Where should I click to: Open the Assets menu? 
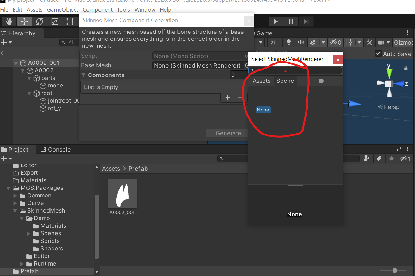[34, 10]
